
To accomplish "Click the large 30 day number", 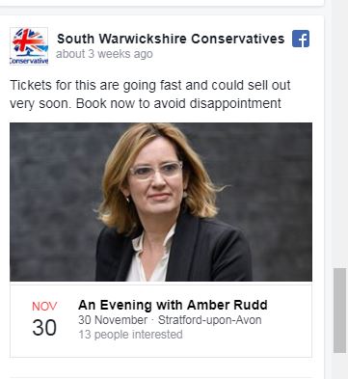I will click(44, 328).
